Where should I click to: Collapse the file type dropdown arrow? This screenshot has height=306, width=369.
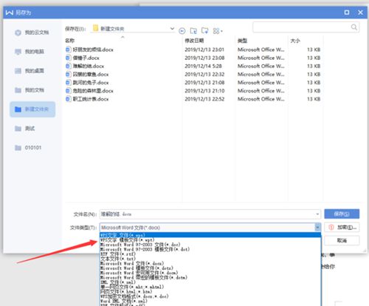coord(317,227)
